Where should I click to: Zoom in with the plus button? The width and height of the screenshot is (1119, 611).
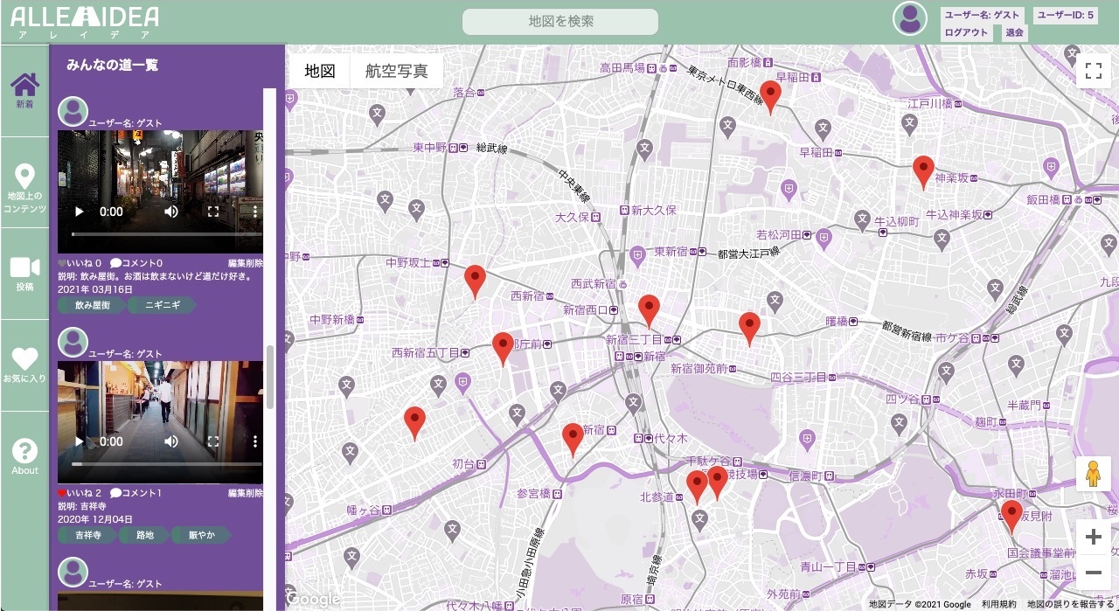pyautogui.click(x=1095, y=535)
